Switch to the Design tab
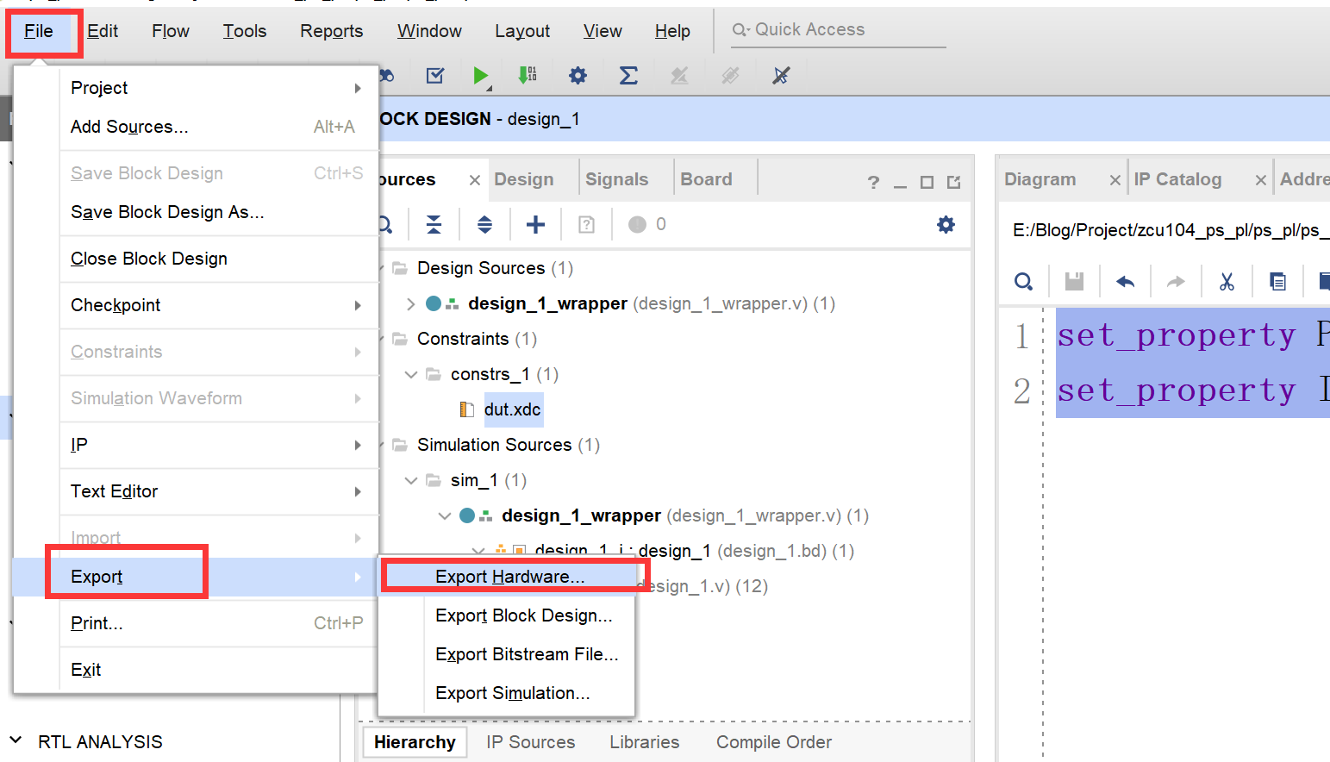Image resolution: width=1330 pixels, height=762 pixels. 524,179
